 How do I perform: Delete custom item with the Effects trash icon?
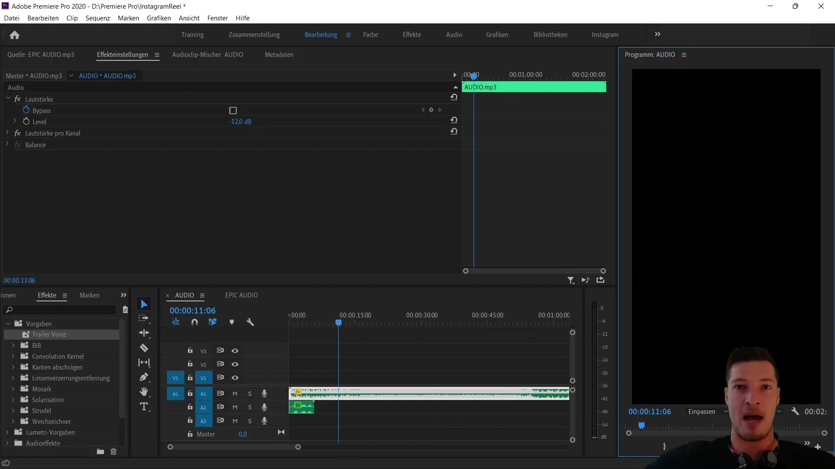(114, 452)
